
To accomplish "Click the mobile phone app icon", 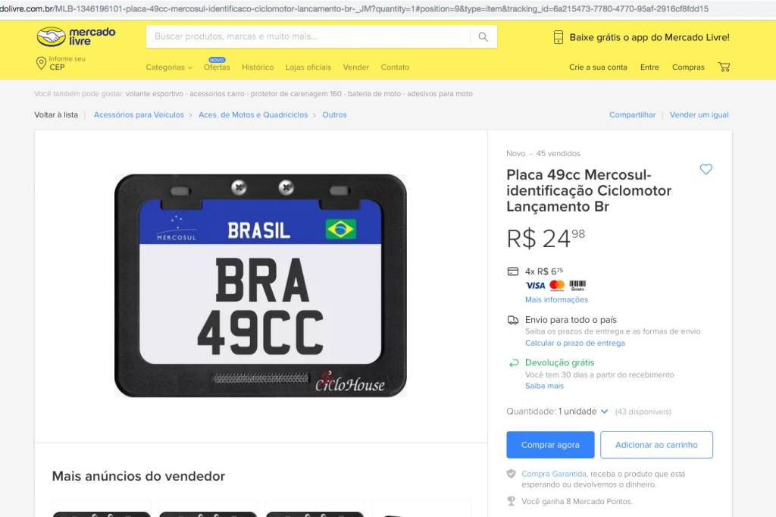I will coord(559,37).
